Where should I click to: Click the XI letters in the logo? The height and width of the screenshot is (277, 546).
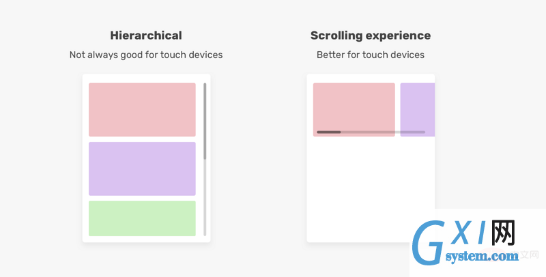[469, 234]
